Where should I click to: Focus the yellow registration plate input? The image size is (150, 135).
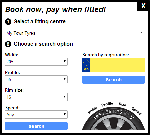[x=118, y=65]
